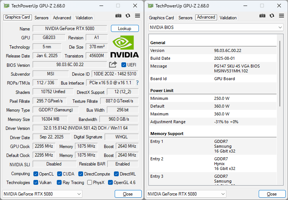Open the GPU selector dropdown in right window

186,194
